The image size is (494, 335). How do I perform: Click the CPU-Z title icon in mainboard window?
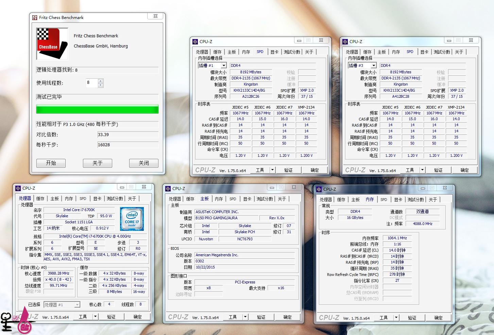tap(168, 189)
